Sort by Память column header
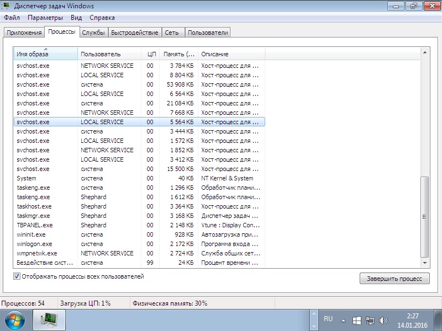This screenshot has width=442, height=331. pos(178,54)
